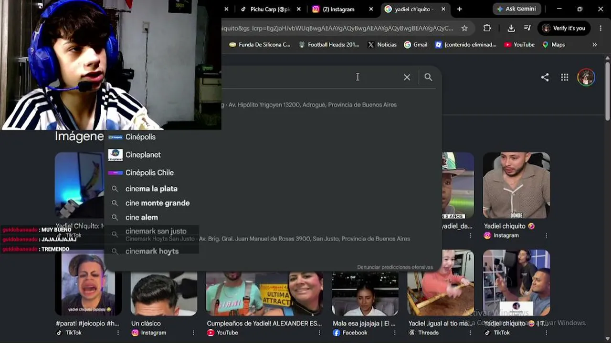This screenshot has height=343, width=611.
Task: Open the Chrome extensions puzzle icon
Action: tap(487, 28)
